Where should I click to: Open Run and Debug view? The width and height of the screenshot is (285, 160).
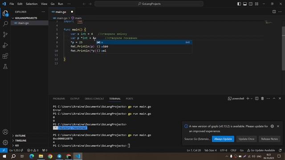[x=5, y=45]
